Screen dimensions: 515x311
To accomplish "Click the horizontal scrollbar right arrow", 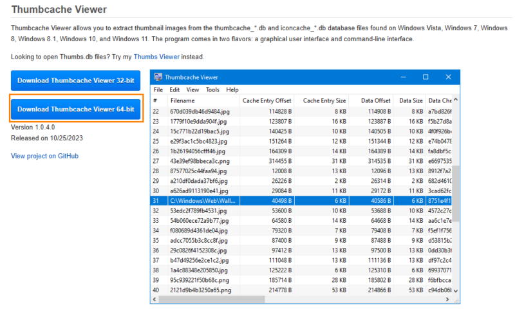I will click(447, 299).
